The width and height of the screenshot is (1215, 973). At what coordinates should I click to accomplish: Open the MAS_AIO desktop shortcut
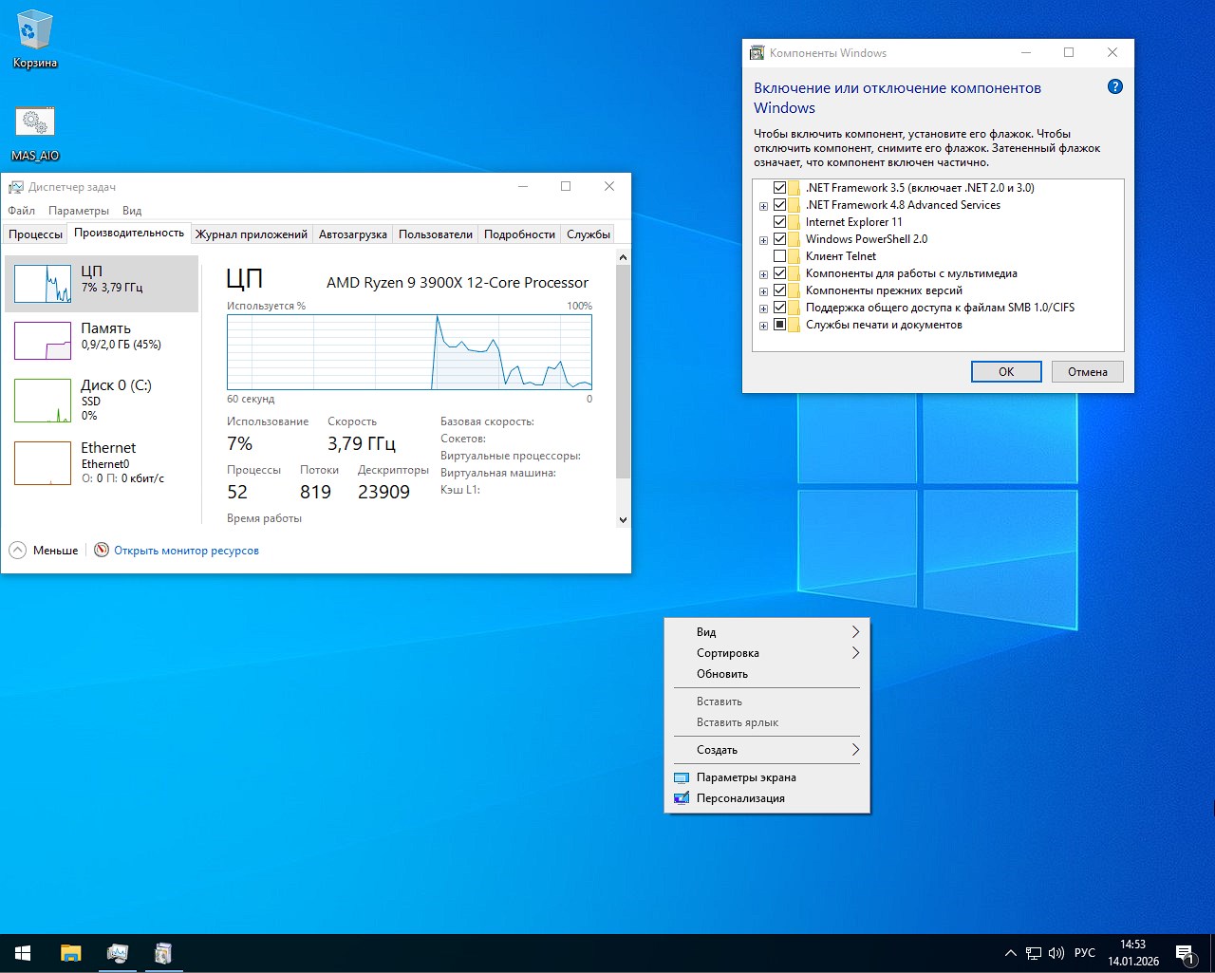coord(34,122)
